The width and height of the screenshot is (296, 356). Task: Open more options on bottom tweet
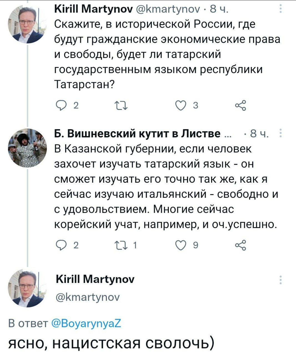click(281, 280)
